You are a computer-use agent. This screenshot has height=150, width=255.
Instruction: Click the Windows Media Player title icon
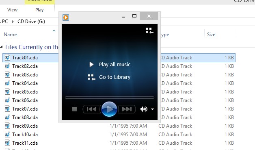click(x=66, y=17)
